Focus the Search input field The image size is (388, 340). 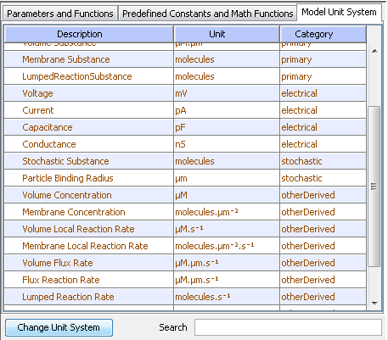tap(288, 327)
